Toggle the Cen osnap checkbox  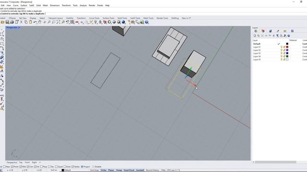(x=28, y=167)
